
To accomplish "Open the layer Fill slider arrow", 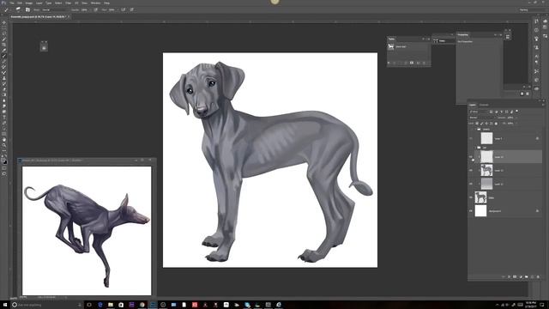I will (x=516, y=124).
